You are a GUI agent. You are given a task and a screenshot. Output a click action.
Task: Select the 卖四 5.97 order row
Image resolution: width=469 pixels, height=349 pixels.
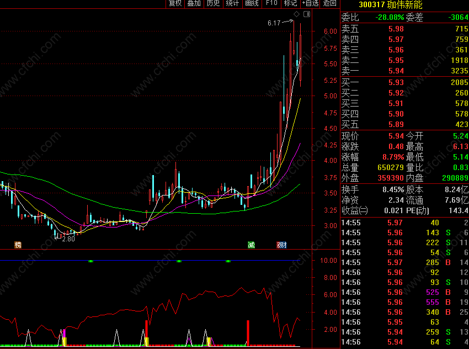click(404, 40)
